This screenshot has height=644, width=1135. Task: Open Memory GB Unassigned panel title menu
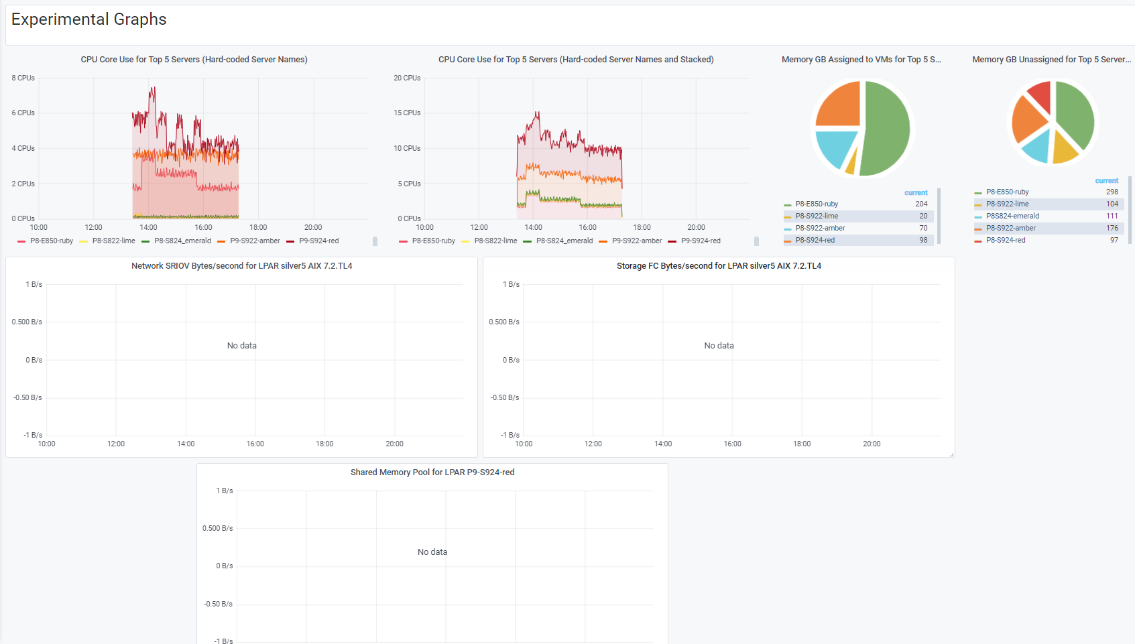click(x=1051, y=60)
